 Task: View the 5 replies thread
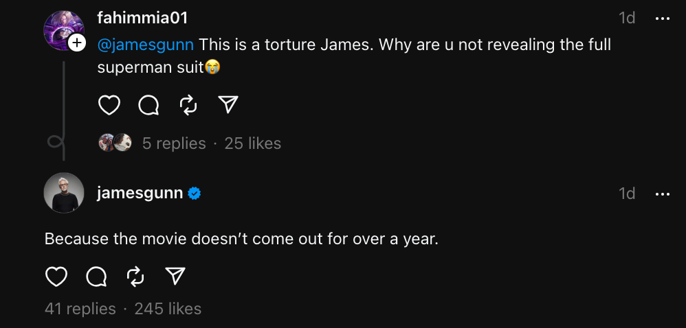click(174, 143)
